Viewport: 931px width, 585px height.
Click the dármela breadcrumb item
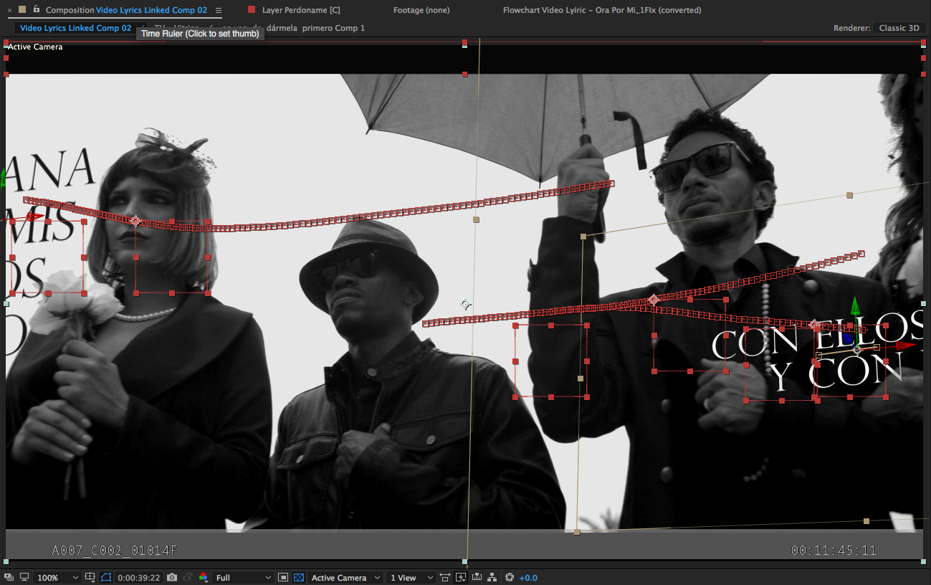point(281,28)
